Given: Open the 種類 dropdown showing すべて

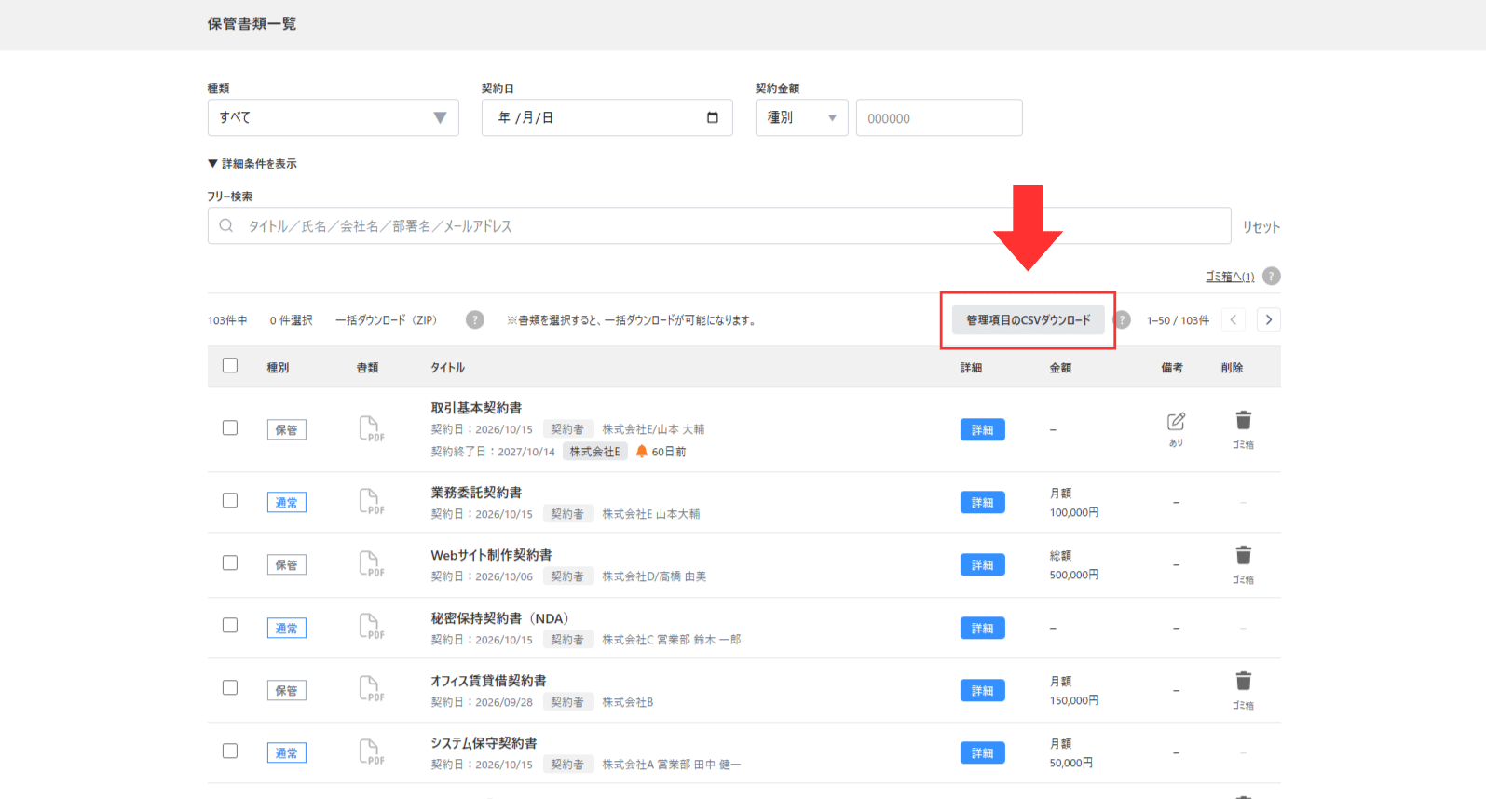Looking at the screenshot, I should [334, 117].
